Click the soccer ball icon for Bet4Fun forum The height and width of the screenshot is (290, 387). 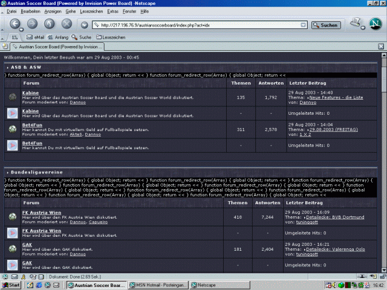coord(12,129)
